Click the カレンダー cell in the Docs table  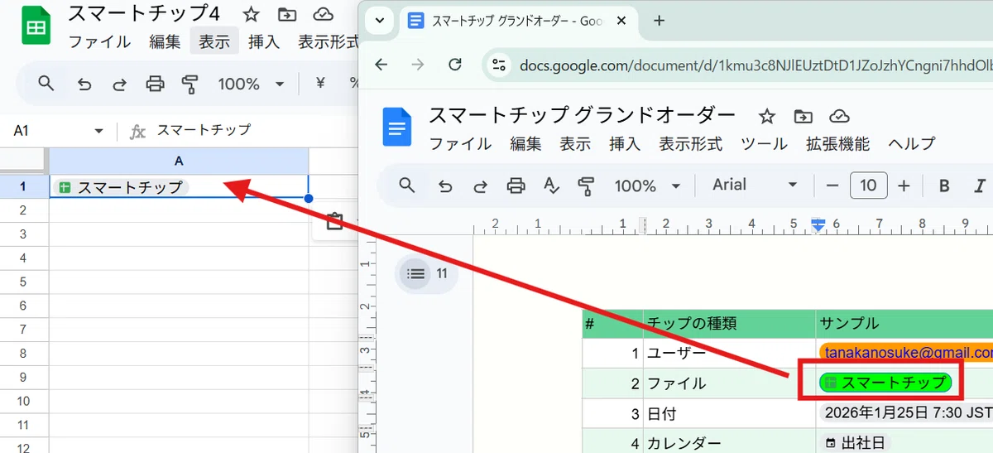(x=729, y=443)
